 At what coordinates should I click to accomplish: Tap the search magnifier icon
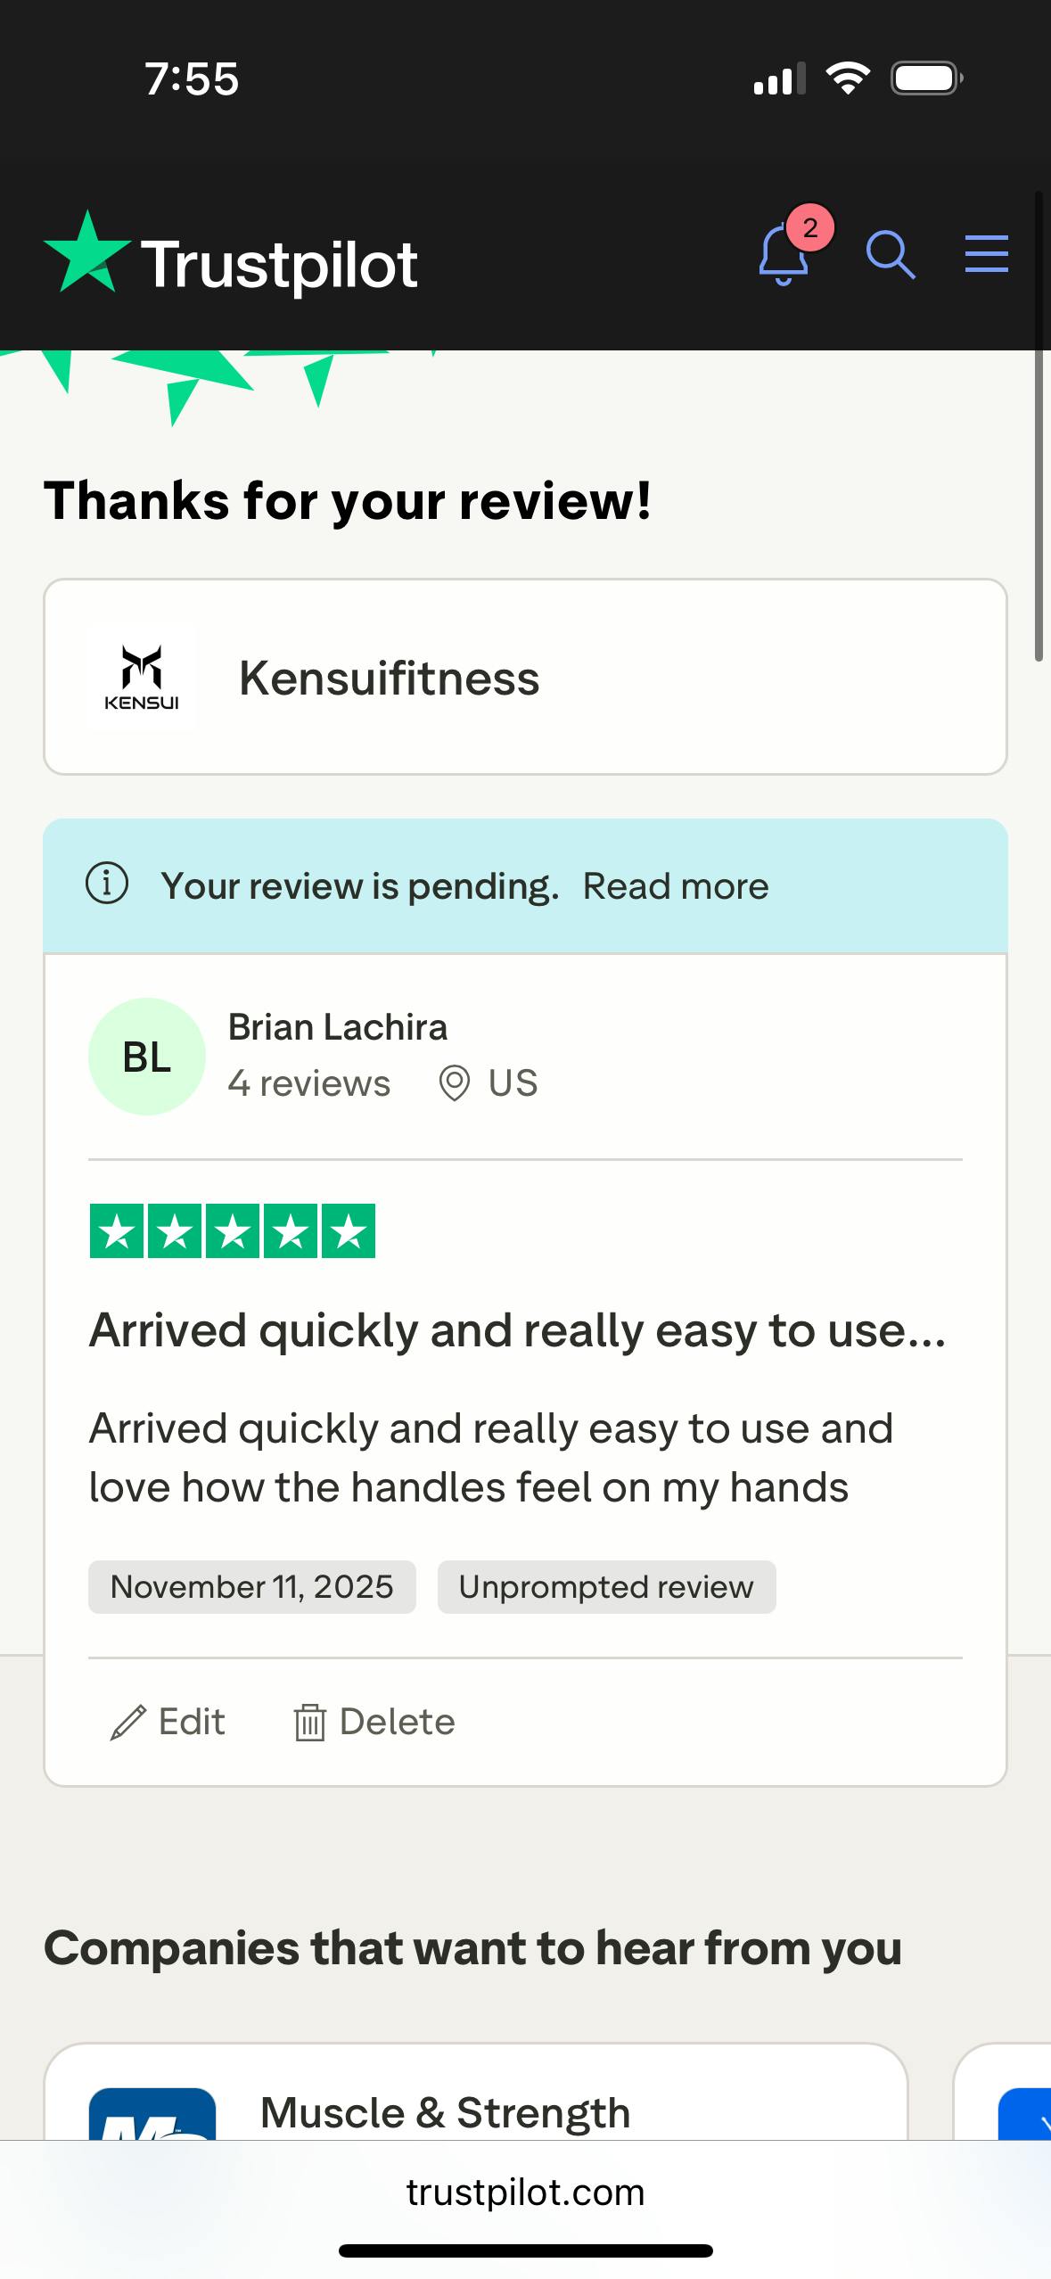[x=890, y=255]
